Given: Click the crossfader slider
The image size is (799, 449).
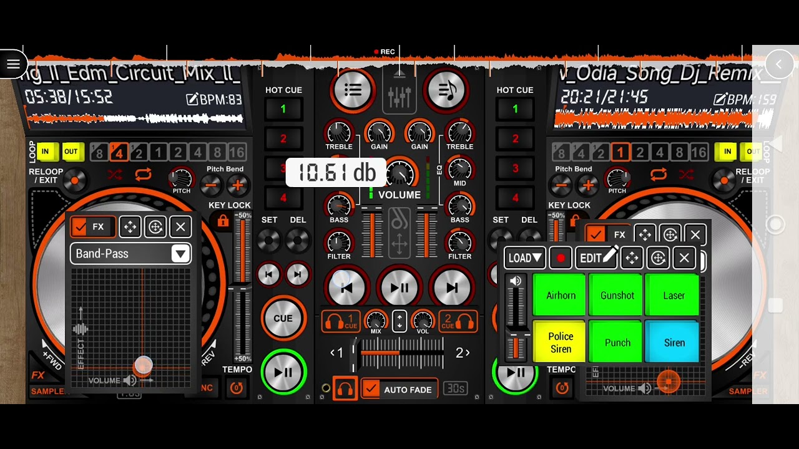Looking at the screenshot, I should coord(399,354).
